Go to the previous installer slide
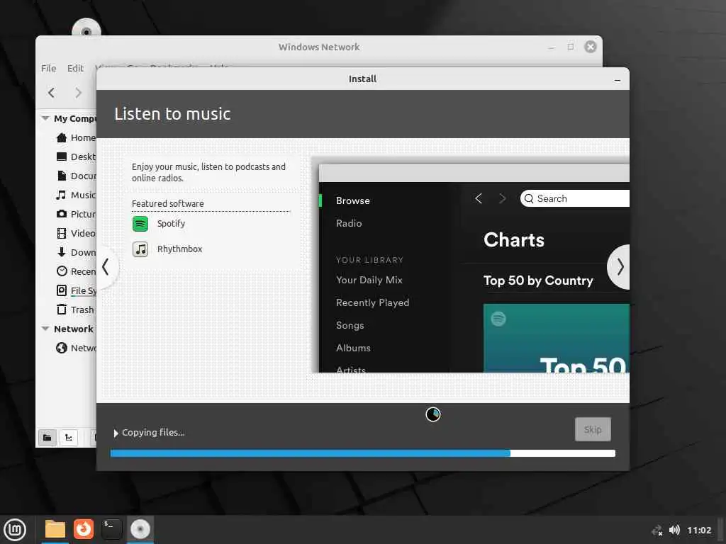This screenshot has height=544, width=726. pos(106,267)
